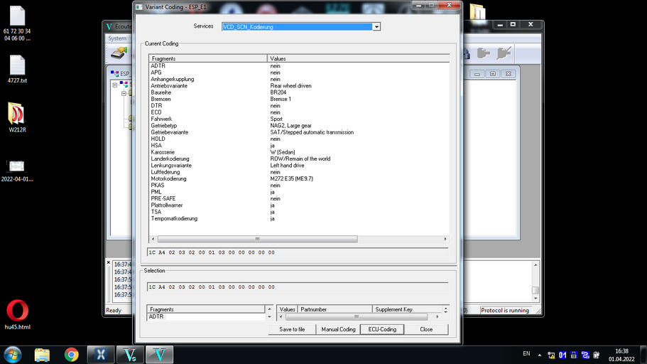This screenshot has width=647, height=364.
Task: Select the HOLD fragment row
Action: click(158, 139)
